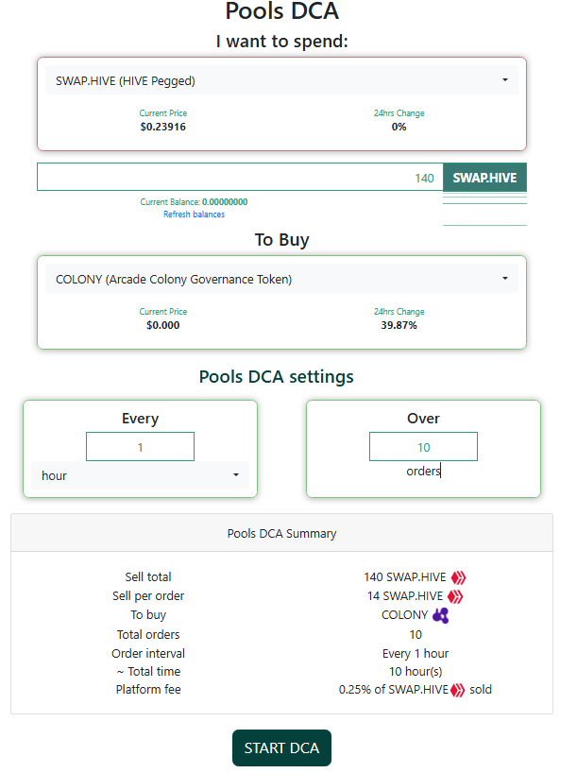577x773 pixels.
Task: Click the Refresh balances link
Action: [195, 215]
